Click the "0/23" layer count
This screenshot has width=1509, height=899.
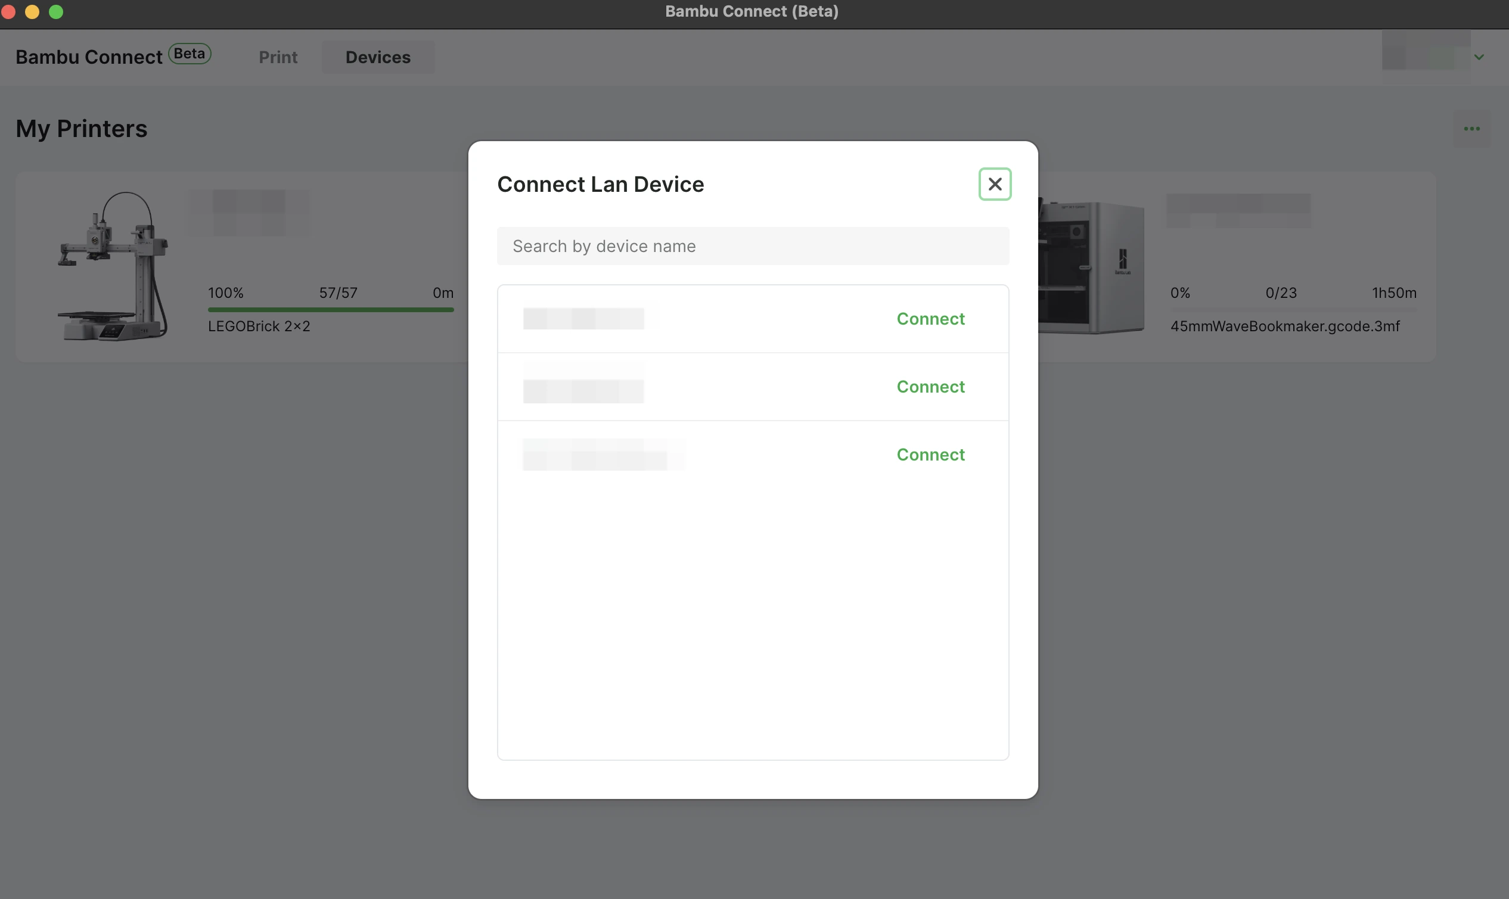point(1281,293)
